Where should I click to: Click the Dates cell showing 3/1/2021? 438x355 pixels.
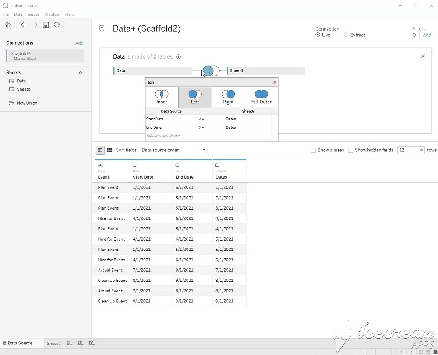click(x=224, y=208)
